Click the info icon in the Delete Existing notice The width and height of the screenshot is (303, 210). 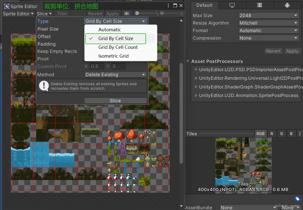coord(44,86)
